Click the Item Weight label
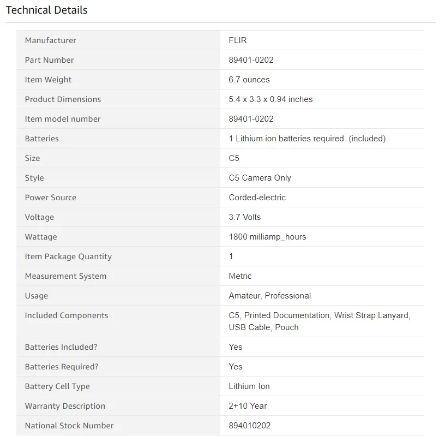The image size is (445, 442). coord(48,80)
